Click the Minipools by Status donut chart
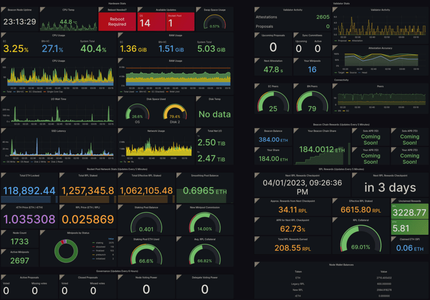The height and width of the screenshot is (300, 430). tap(66, 251)
